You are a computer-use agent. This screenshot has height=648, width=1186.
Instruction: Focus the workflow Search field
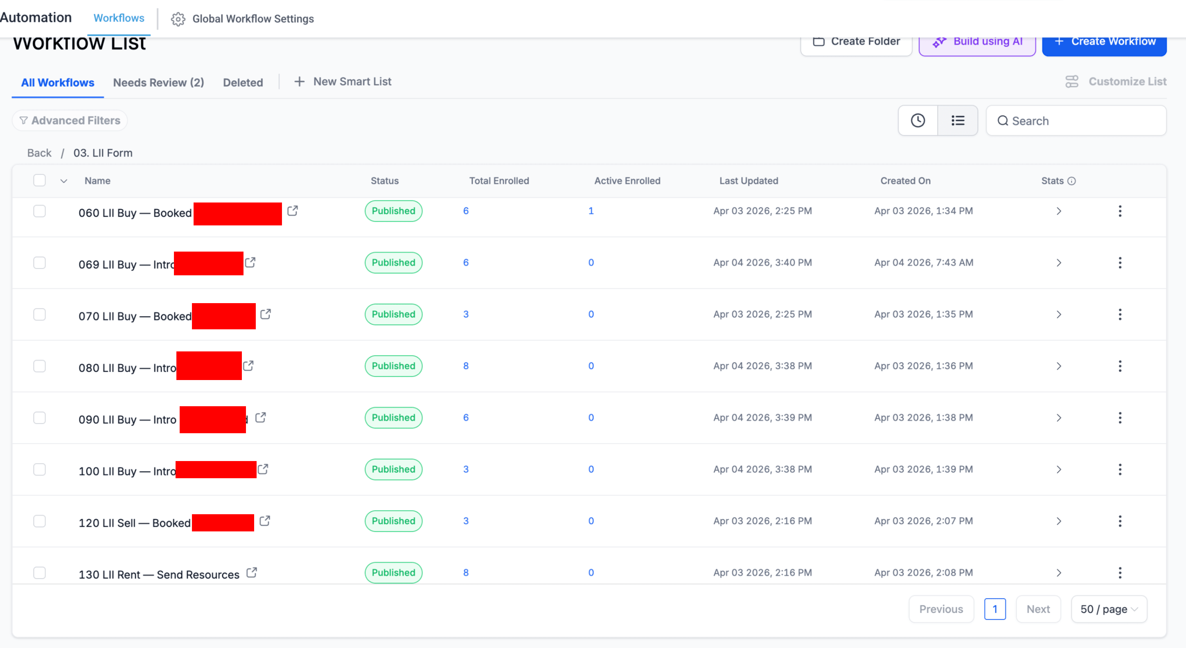click(x=1076, y=121)
